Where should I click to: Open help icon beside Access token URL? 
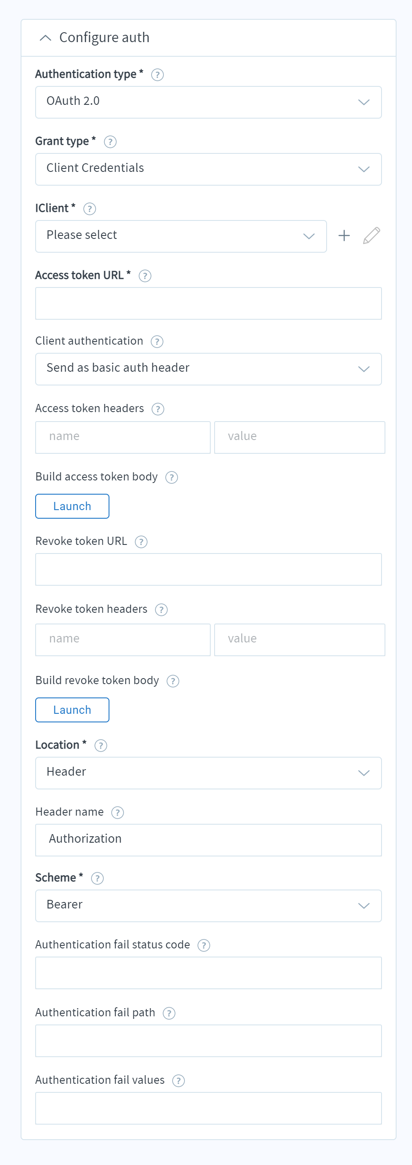[x=145, y=276]
